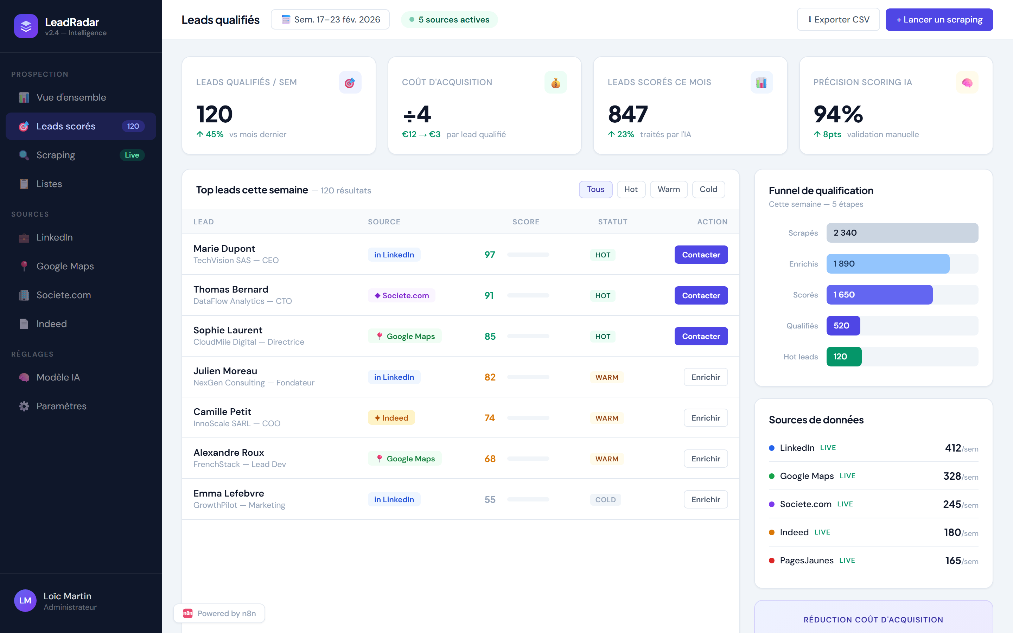Viewport: 1013px width, 633px height.
Task: Click the Loïc Martin profile avatar
Action: pos(25,601)
